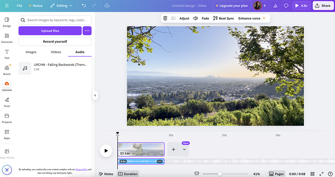Select the URCHN Falling Backwards audio thumbnail
This screenshot has height=177, width=335.
coord(25,68)
